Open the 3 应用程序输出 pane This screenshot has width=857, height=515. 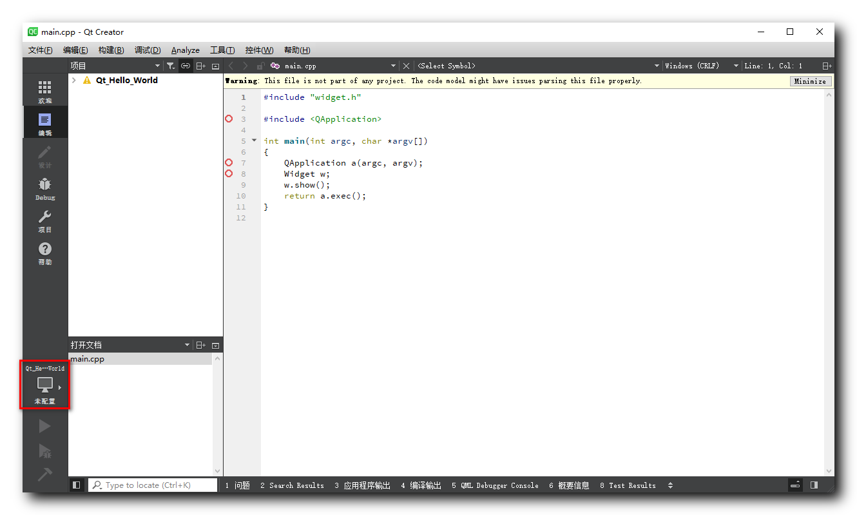point(362,485)
